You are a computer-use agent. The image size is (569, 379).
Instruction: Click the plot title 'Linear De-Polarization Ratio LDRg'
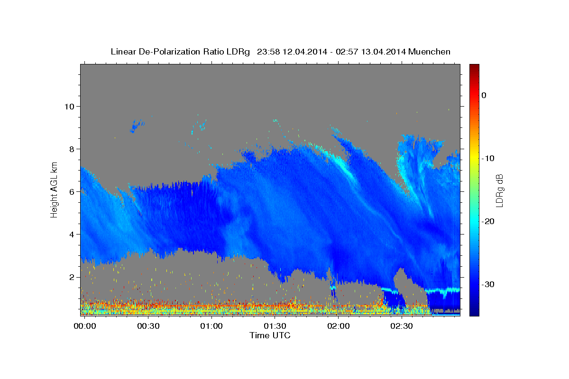pyautogui.click(x=180, y=52)
